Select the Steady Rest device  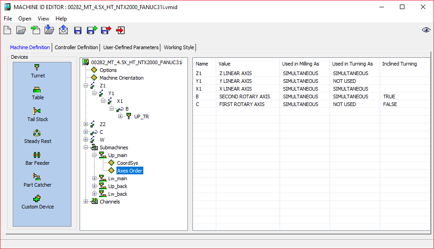coord(38,137)
